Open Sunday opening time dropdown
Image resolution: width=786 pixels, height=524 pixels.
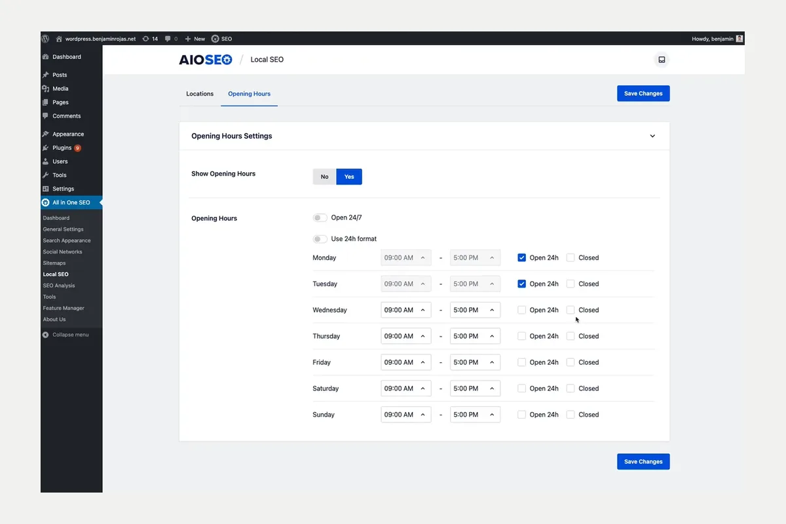tap(406, 415)
